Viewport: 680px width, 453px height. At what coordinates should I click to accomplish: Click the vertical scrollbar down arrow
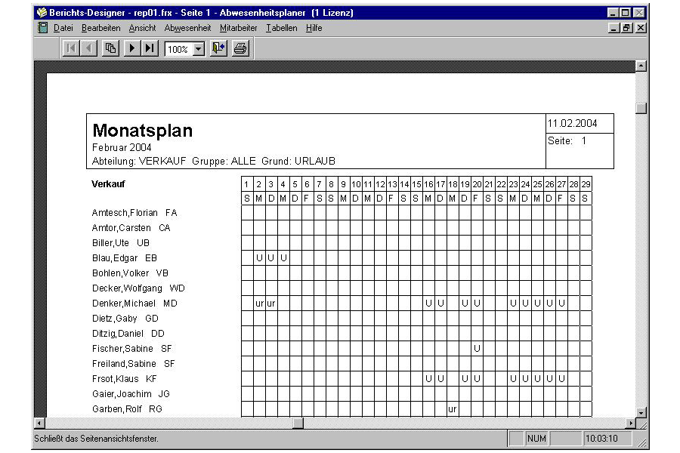(x=641, y=412)
